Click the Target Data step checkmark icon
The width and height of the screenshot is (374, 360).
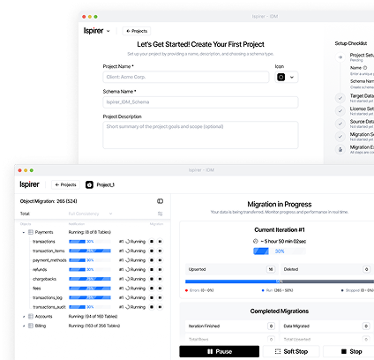click(340, 98)
